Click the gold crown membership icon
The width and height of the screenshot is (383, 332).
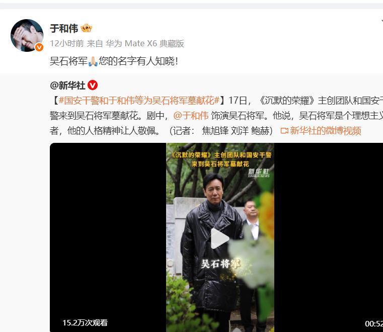tap(86, 28)
